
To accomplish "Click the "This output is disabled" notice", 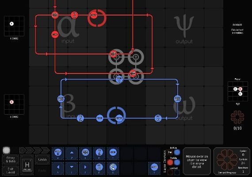I will click(x=237, y=31).
